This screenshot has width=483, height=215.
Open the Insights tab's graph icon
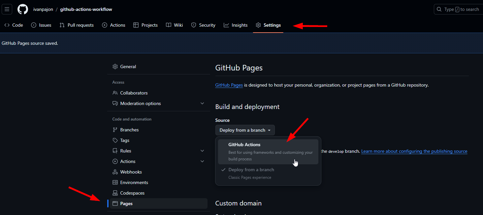tap(226, 25)
